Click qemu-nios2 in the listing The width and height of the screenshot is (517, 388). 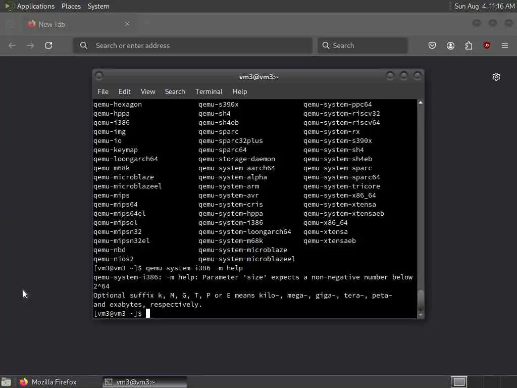pos(114,259)
